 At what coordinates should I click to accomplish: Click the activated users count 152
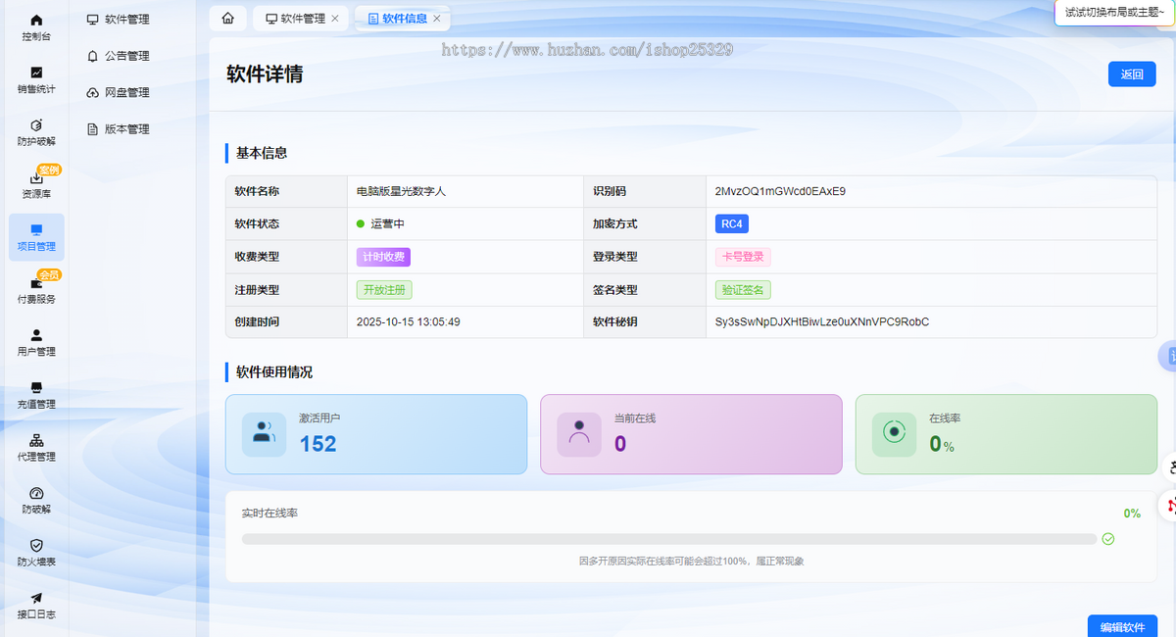click(318, 444)
